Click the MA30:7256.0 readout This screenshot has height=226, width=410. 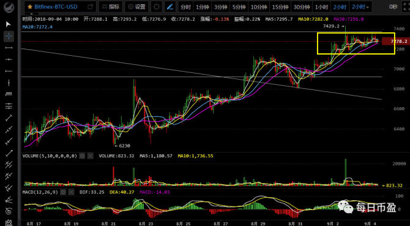(x=349, y=19)
